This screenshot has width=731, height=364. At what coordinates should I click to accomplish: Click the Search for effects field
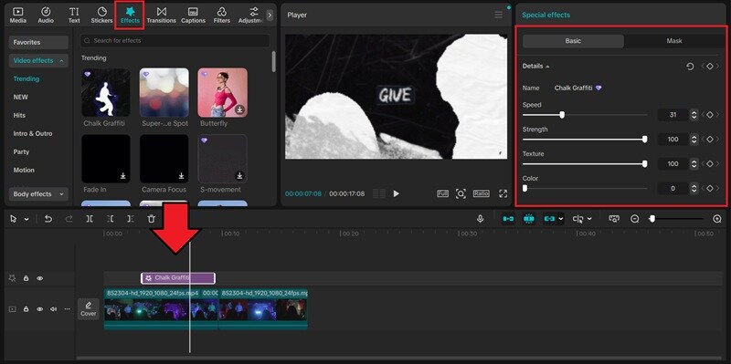click(175, 40)
